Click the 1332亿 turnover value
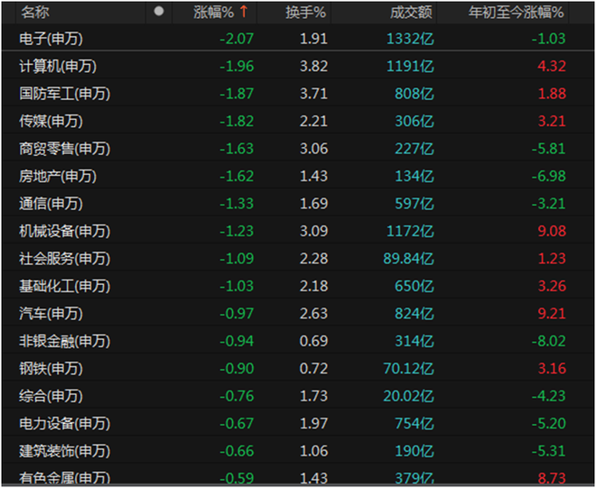 click(x=410, y=39)
